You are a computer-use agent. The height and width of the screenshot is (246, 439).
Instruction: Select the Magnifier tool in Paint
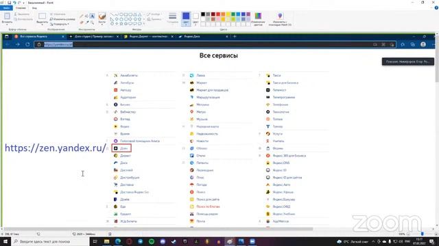pyautogui.click(x=92, y=23)
